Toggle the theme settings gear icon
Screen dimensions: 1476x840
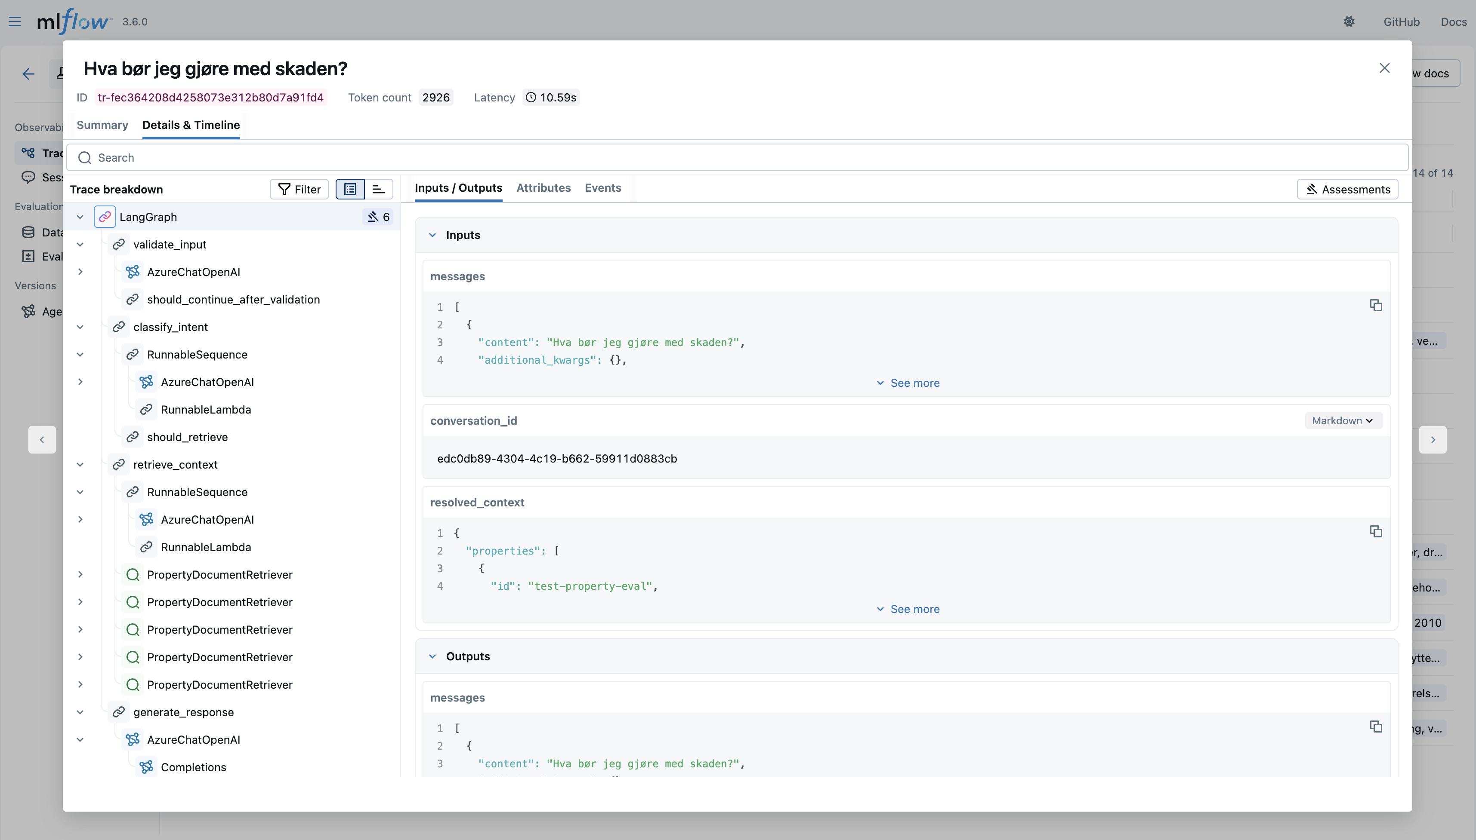(1348, 22)
